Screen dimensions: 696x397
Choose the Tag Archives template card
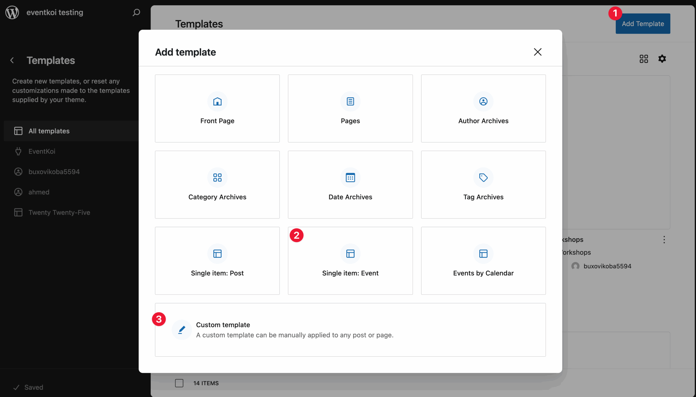(x=483, y=185)
